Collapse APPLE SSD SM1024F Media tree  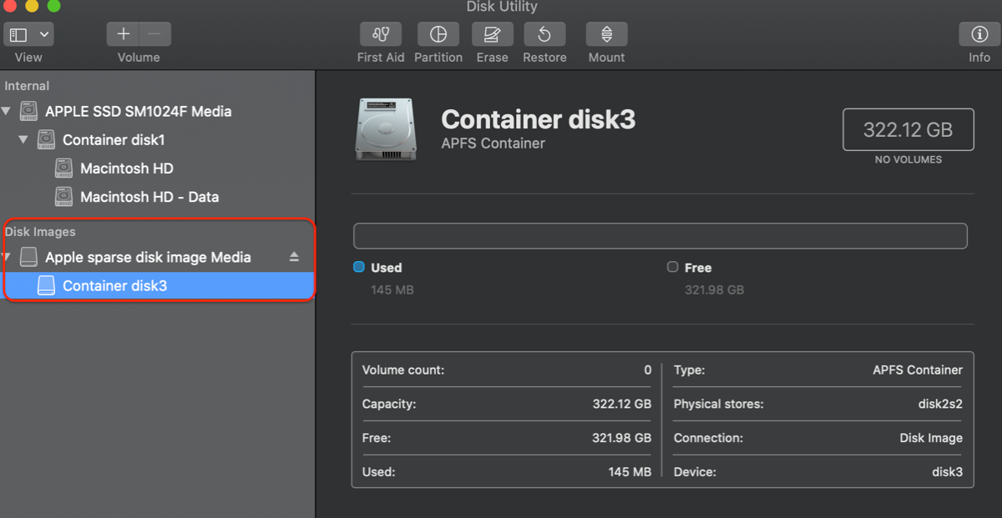coord(8,111)
